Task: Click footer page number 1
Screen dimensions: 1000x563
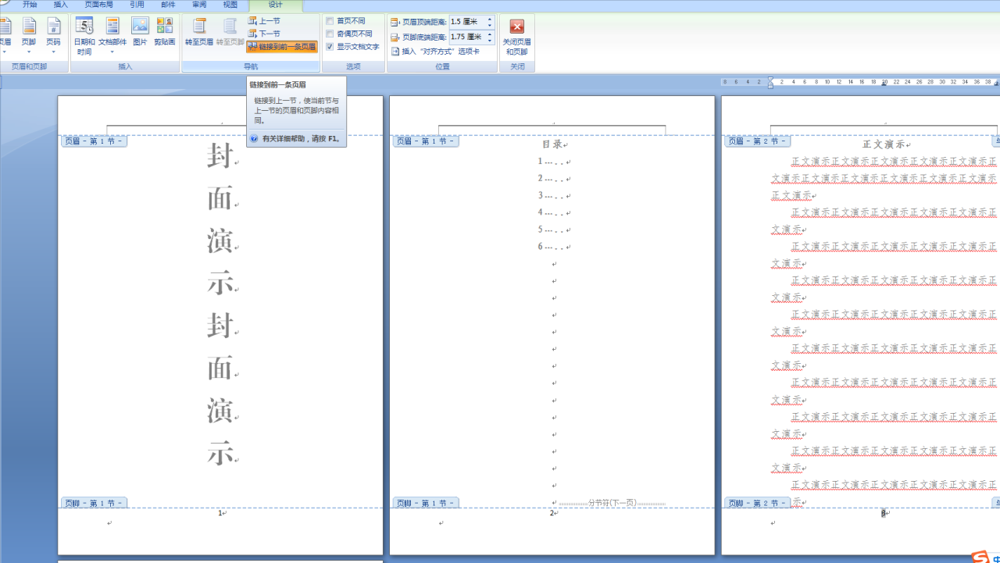Action: (220, 513)
